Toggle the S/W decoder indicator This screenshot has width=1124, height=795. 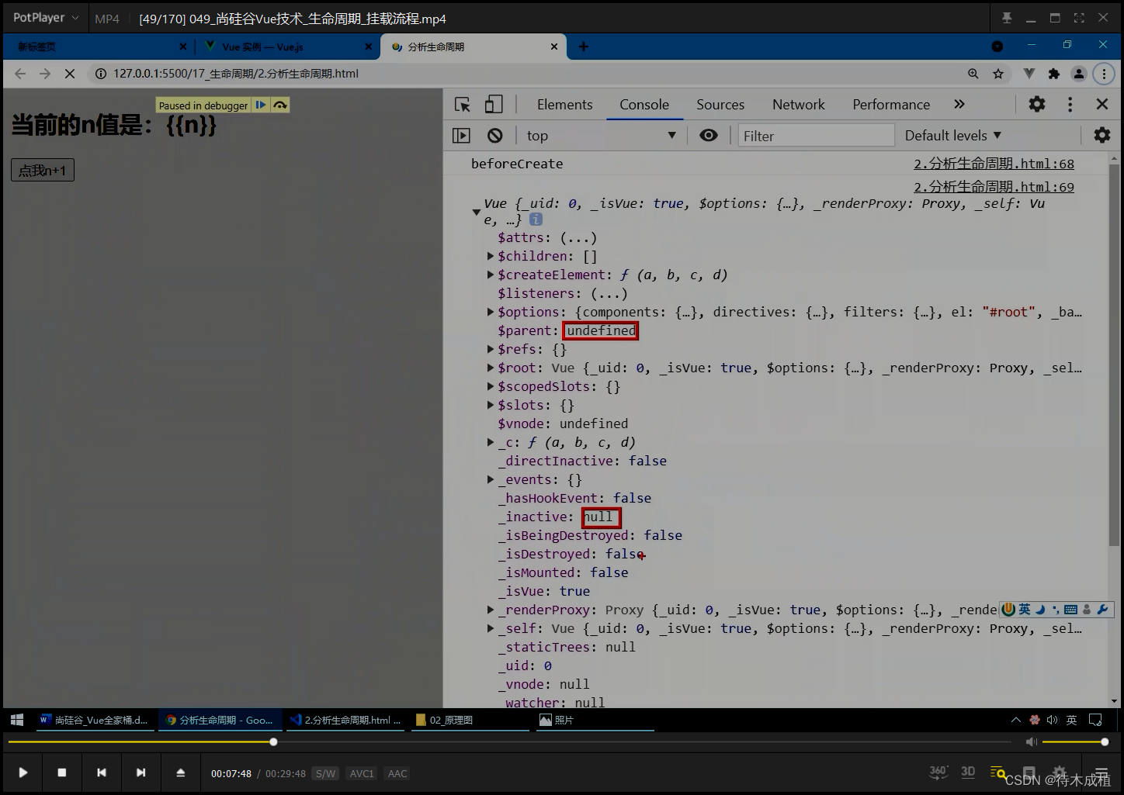[x=325, y=773]
